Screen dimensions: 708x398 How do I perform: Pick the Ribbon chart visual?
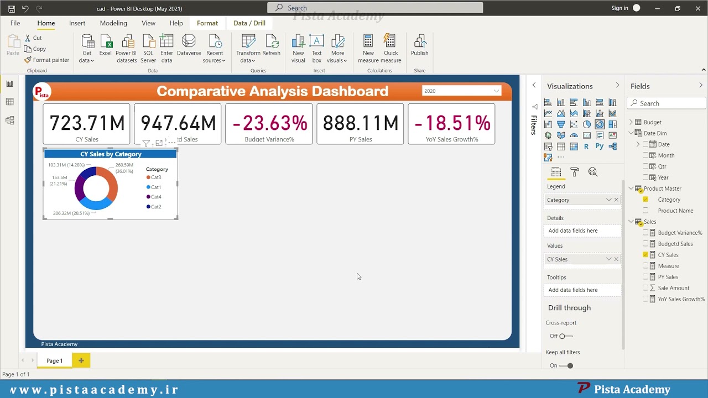click(x=612, y=113)
